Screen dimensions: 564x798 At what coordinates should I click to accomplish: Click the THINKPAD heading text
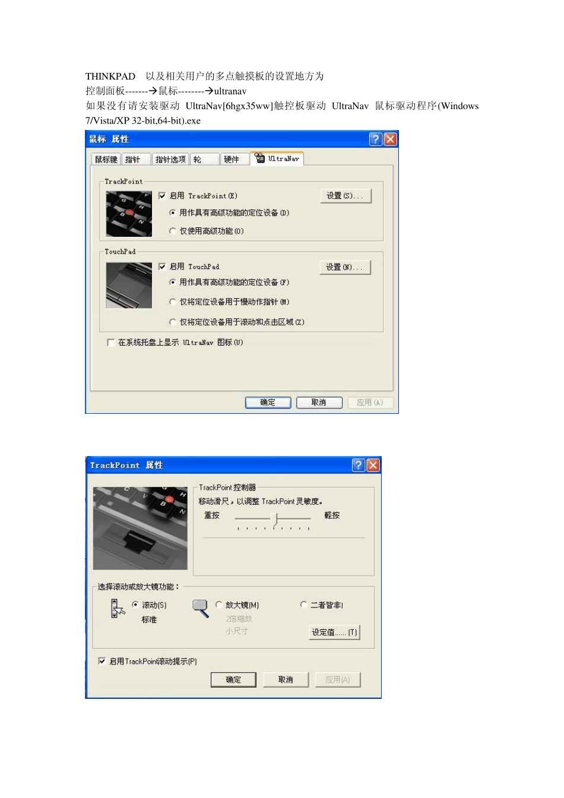tap(110, 77)
